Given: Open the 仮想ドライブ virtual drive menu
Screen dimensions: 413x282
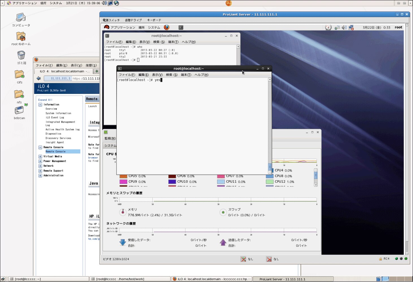Looking at the screenshot, I should coord(133,20).
